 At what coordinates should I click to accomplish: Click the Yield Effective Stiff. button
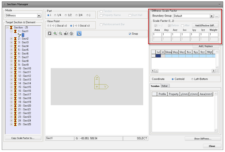[205, 25]
